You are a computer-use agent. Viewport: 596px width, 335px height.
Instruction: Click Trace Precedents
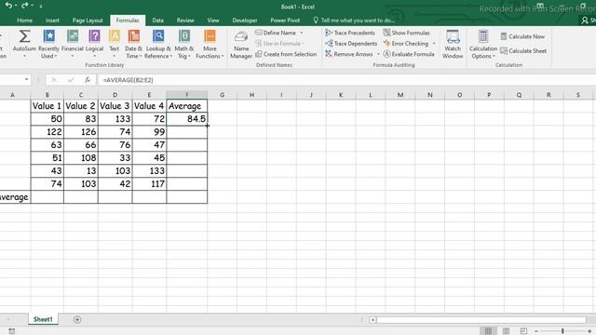coord(350,33)
